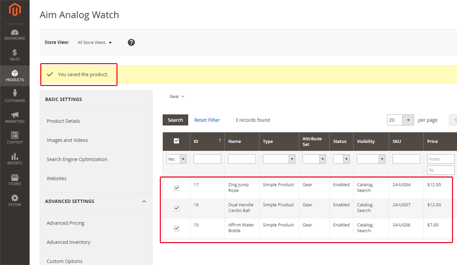The width and height of the screenshot is (457, 265).
Task: Open the System sidebar menu
Action: click(x=14, y=201)
